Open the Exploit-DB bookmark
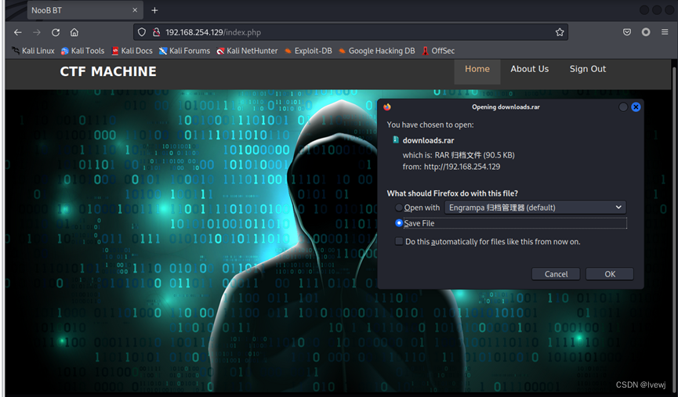The width and height of the screenshot is (678, 397). (308, 51)
